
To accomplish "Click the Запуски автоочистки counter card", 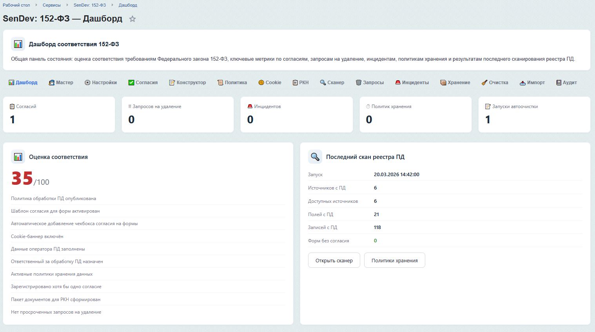I will pyautogui.click(x=534, y=114).
